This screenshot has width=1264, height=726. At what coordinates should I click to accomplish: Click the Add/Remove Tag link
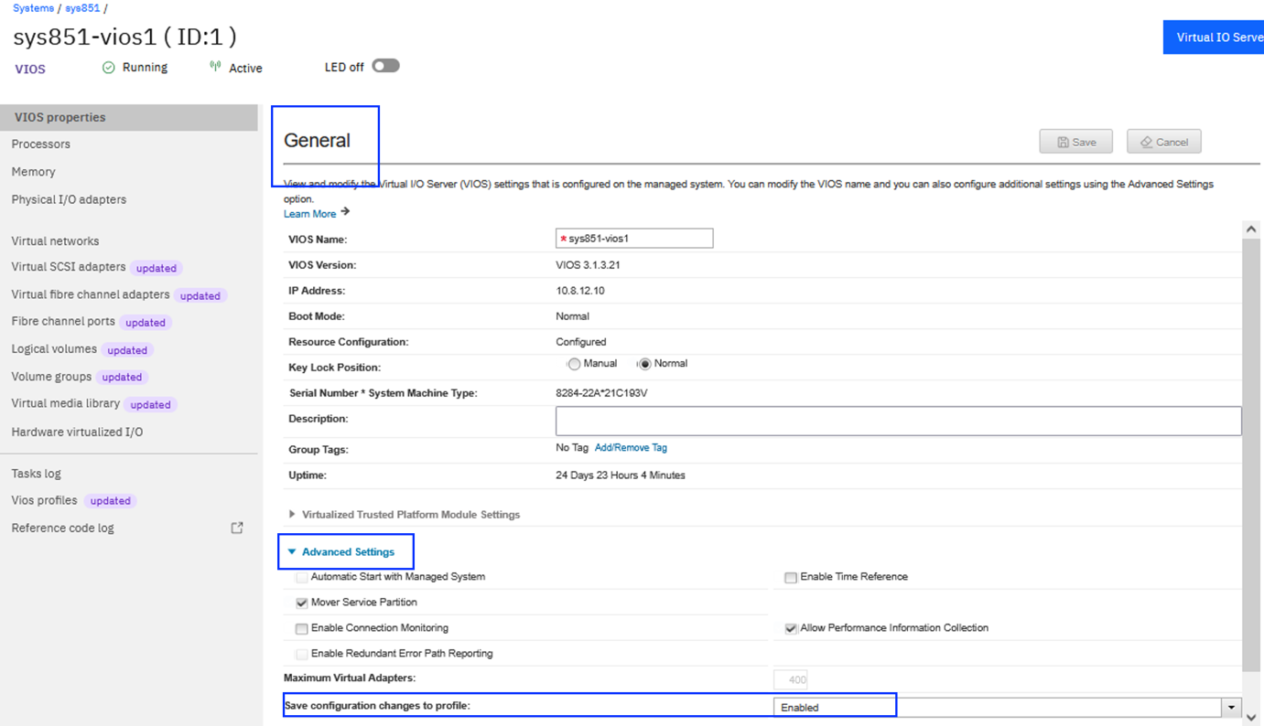pos(631,448)
